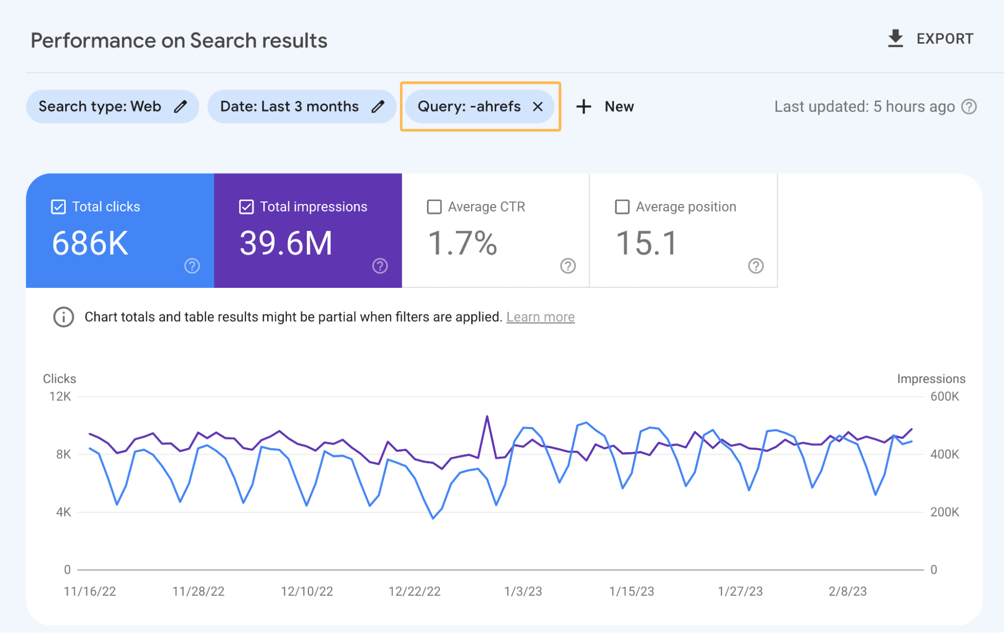Click the Export download icon

pyautogui.click(x=896, y=38)
